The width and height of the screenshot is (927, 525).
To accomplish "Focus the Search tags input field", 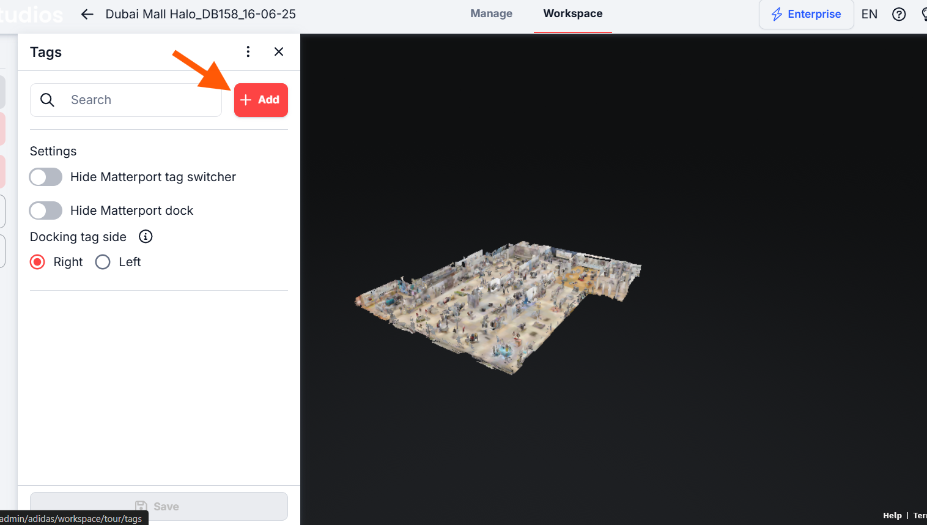I will click(x=141, y=100).
